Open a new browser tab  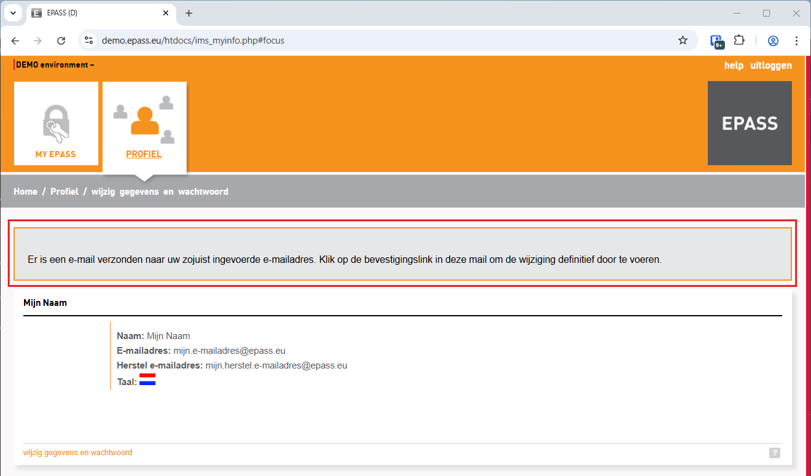tap(189, 13)
